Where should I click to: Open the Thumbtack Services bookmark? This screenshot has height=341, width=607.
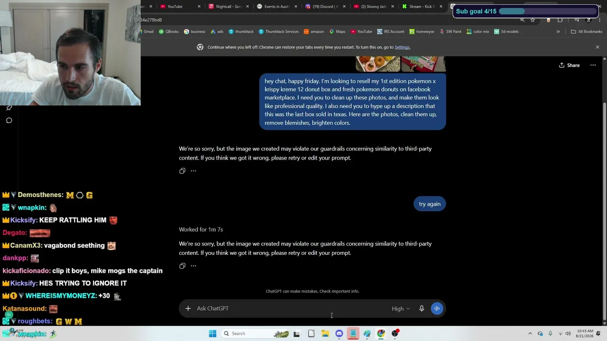278,32
